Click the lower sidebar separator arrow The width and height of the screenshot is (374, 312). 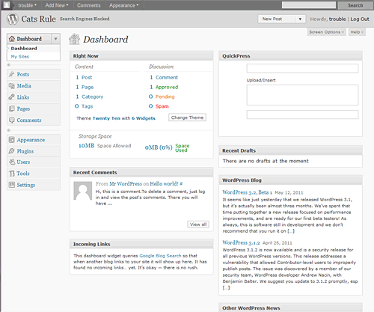pyautogui.click(x=9, y=130)
